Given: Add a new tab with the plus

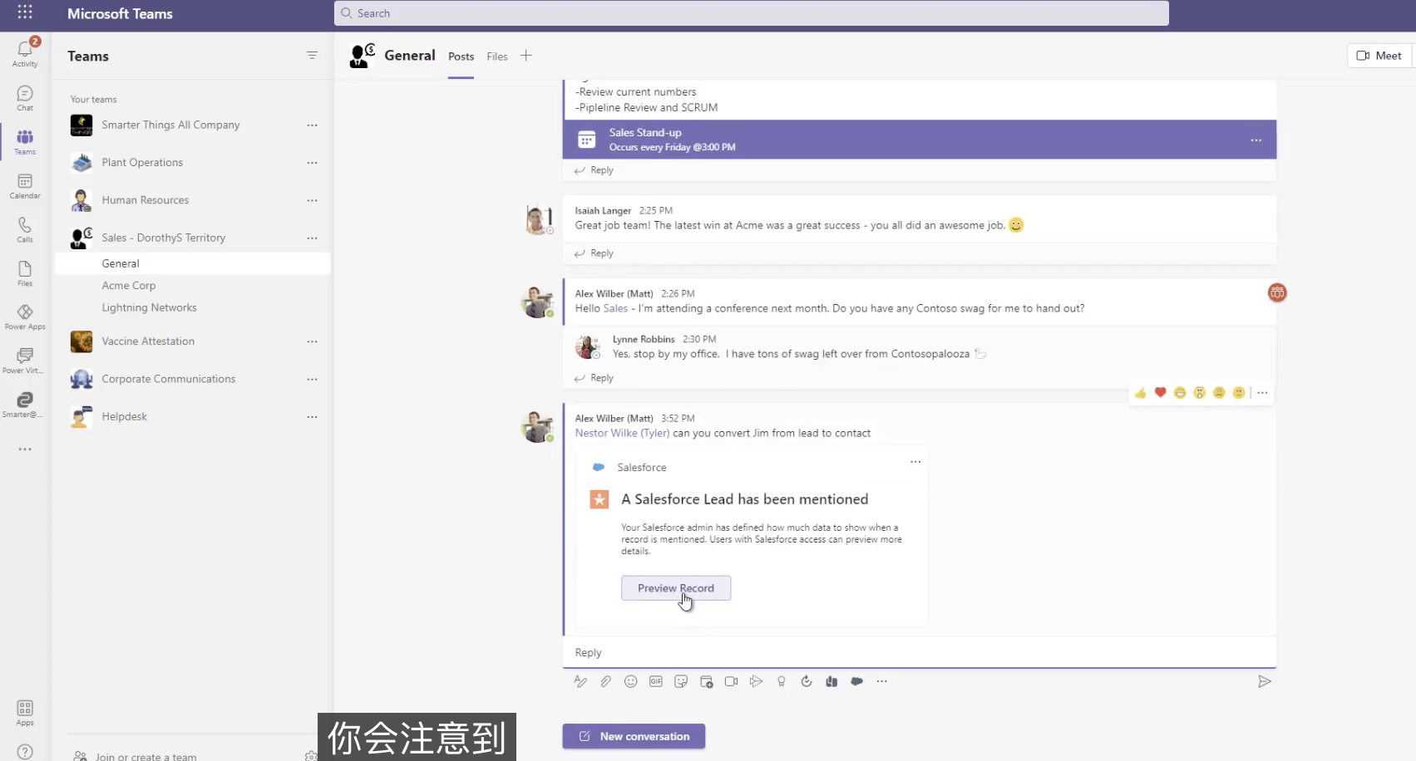Looking at the screenshot, I should click(x=525, y=56).
